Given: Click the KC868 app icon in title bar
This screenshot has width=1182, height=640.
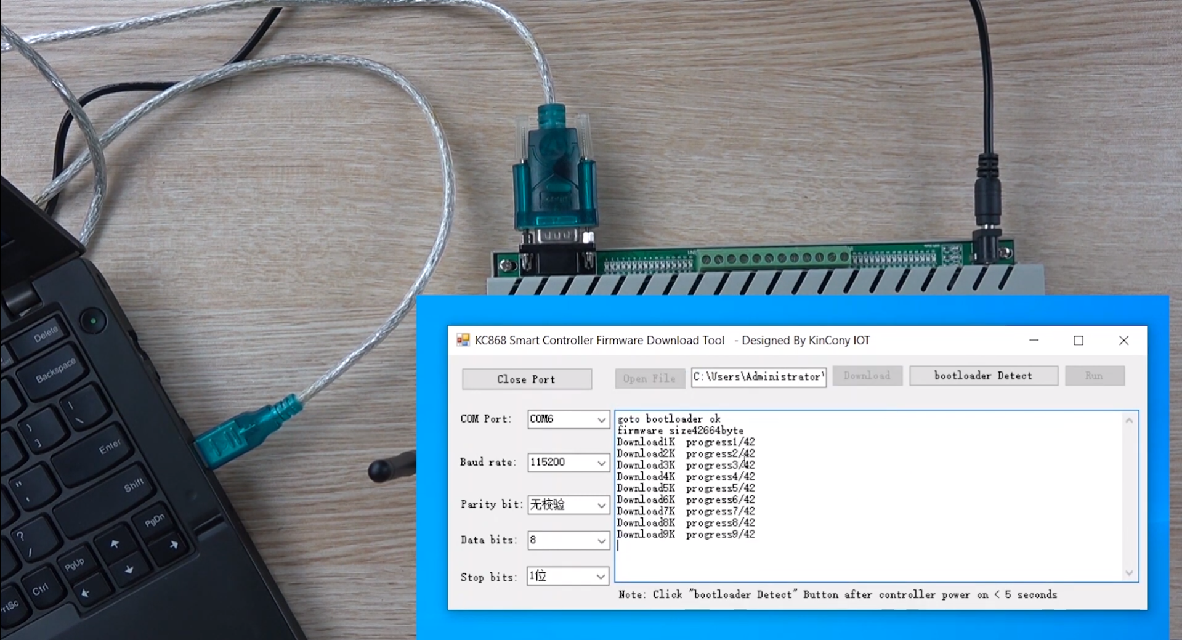Looking at the screenshot, I should pos(463,340).
